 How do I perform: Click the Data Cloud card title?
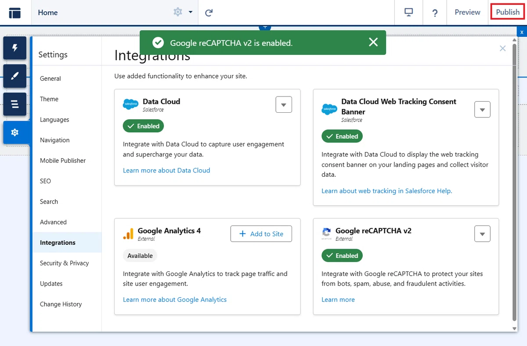[x=162, y=101]
